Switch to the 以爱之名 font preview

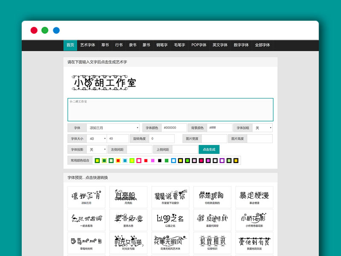(170, 220)
